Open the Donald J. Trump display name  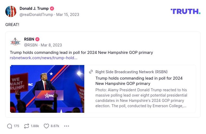coord(34,8)
